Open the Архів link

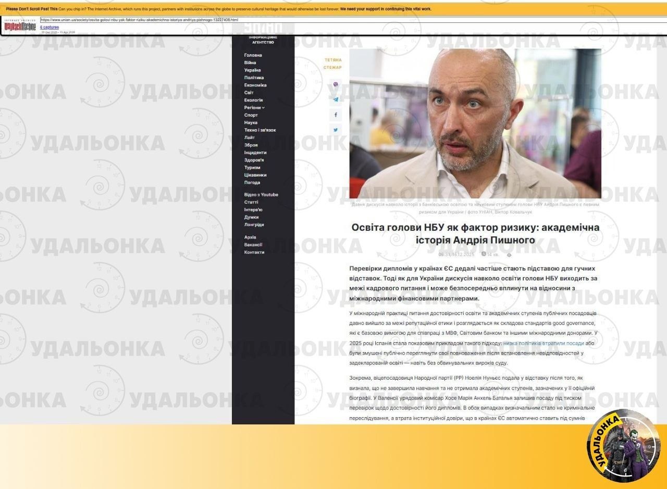pos(250,237)
